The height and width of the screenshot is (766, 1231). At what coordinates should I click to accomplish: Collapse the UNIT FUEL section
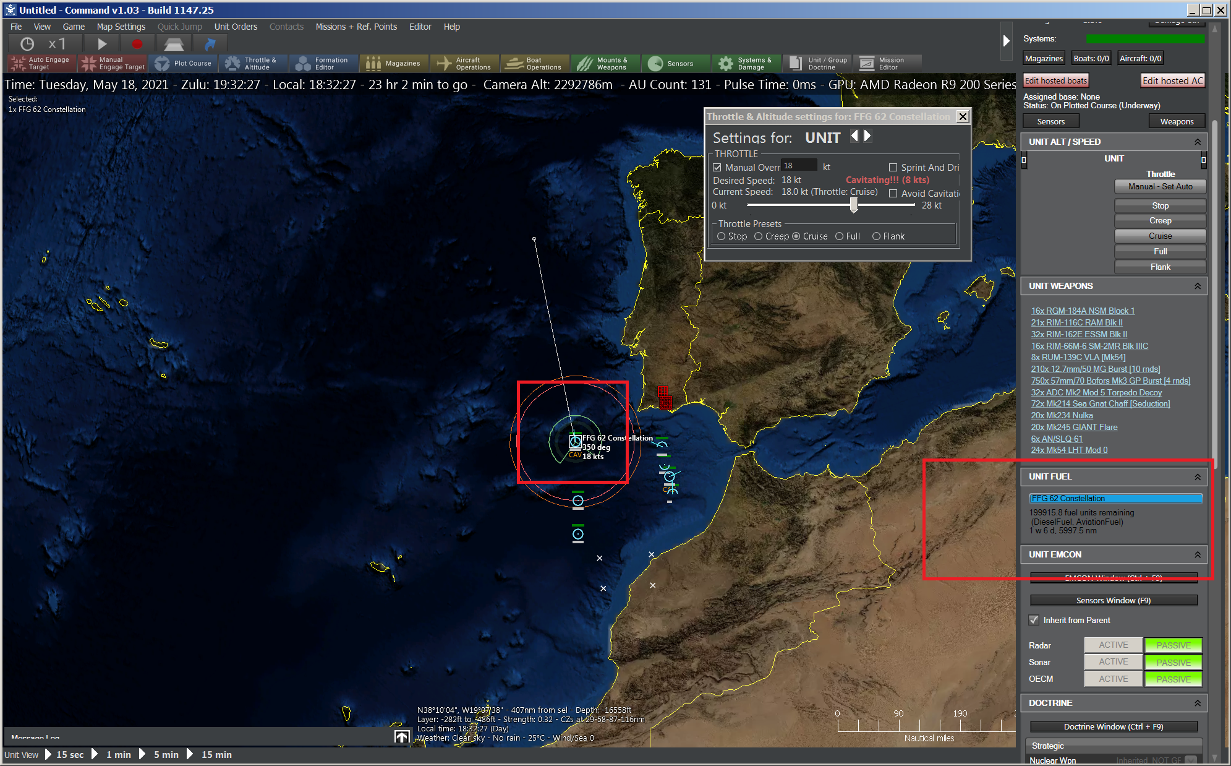(x=1198, y=476)
